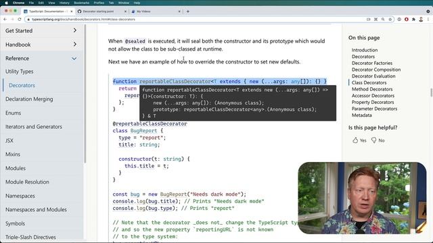Jump to Decorators in On this page
The image size is (433, 243).
click(x=363, y=57)
